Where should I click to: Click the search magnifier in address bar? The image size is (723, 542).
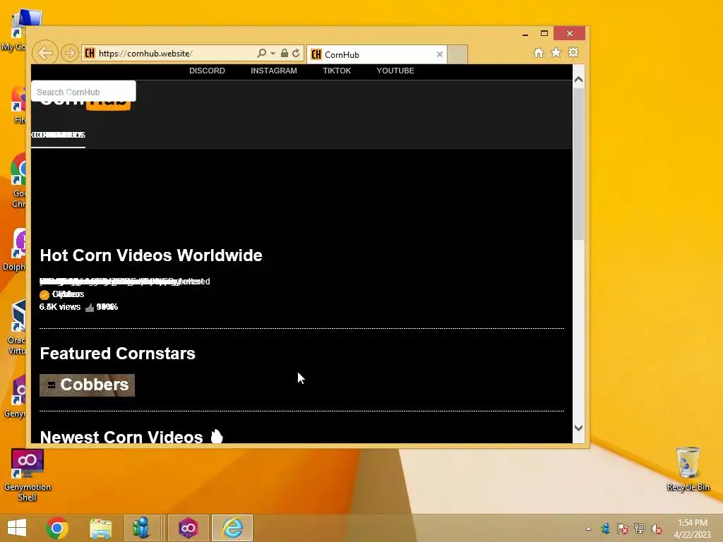pos(261,53)
